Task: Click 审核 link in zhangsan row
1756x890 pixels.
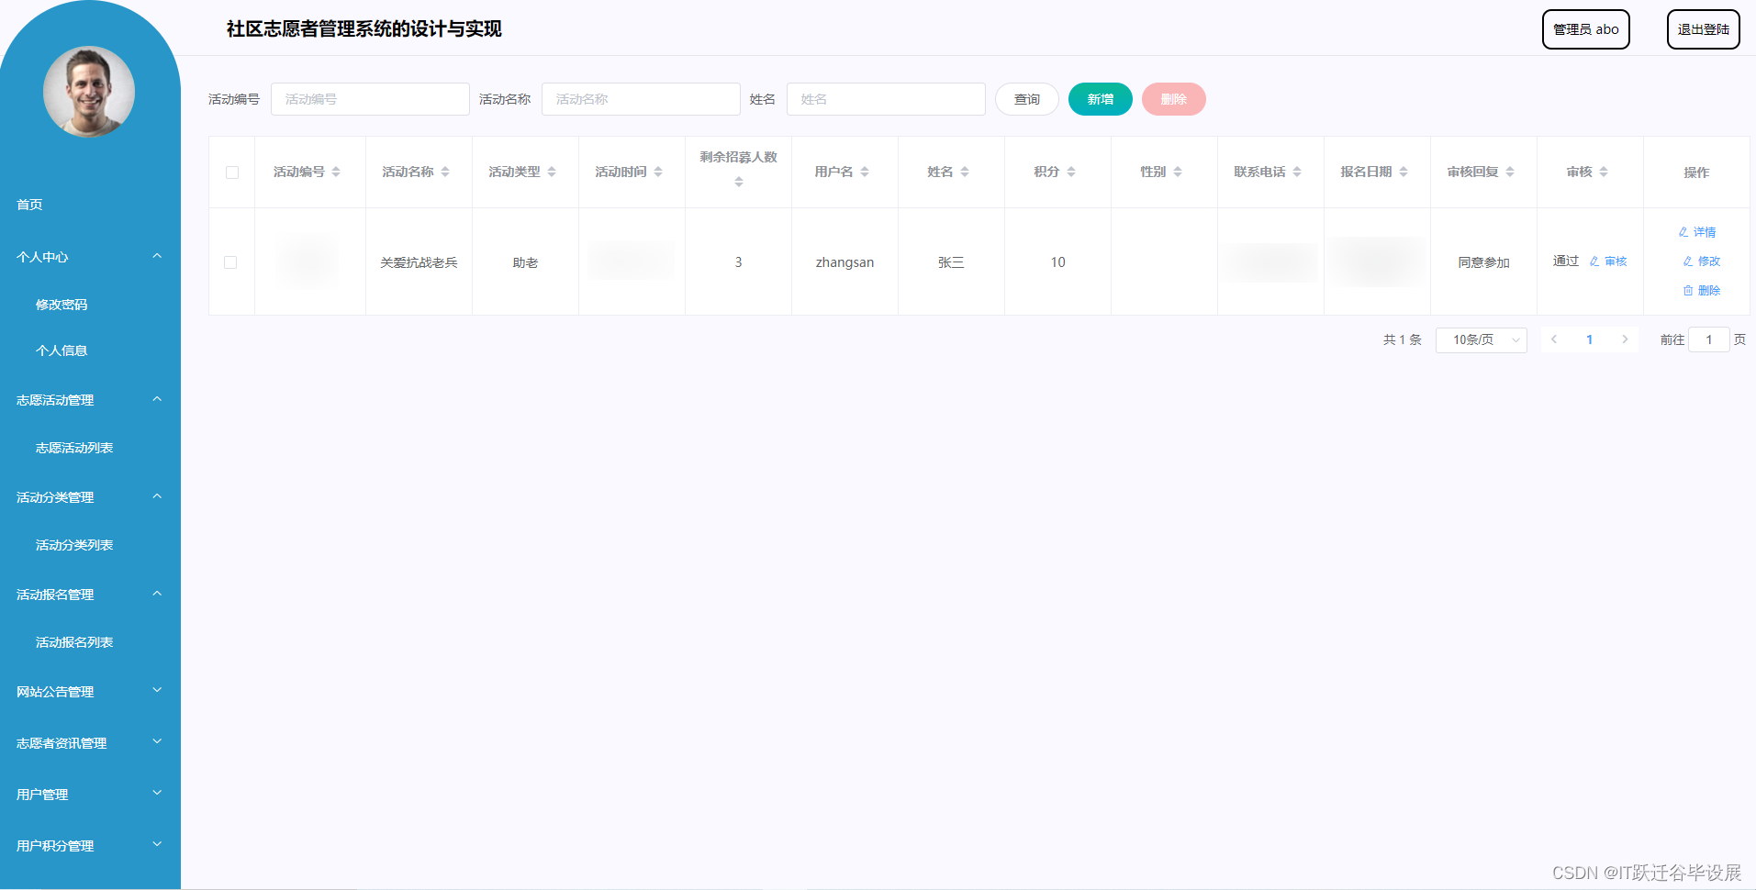Action: pyautogui.click(x=1607, y=261)
